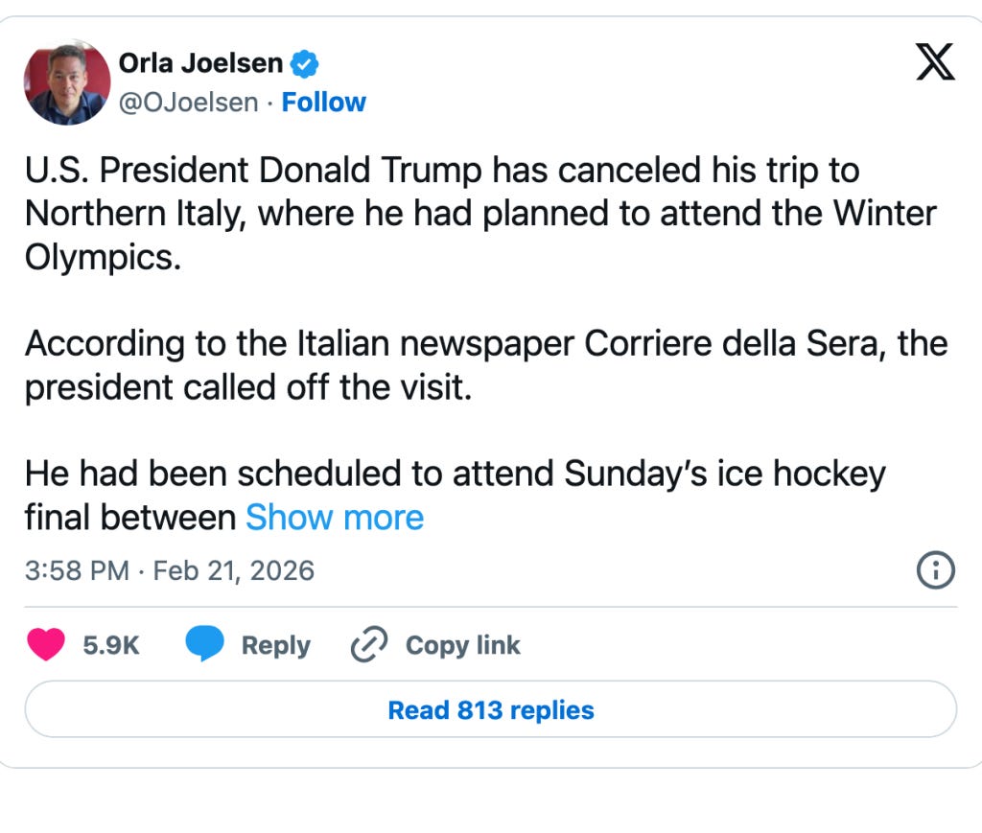Open the @OJoelsen handle link
This screenshot has width=982, height=833.
188,102
